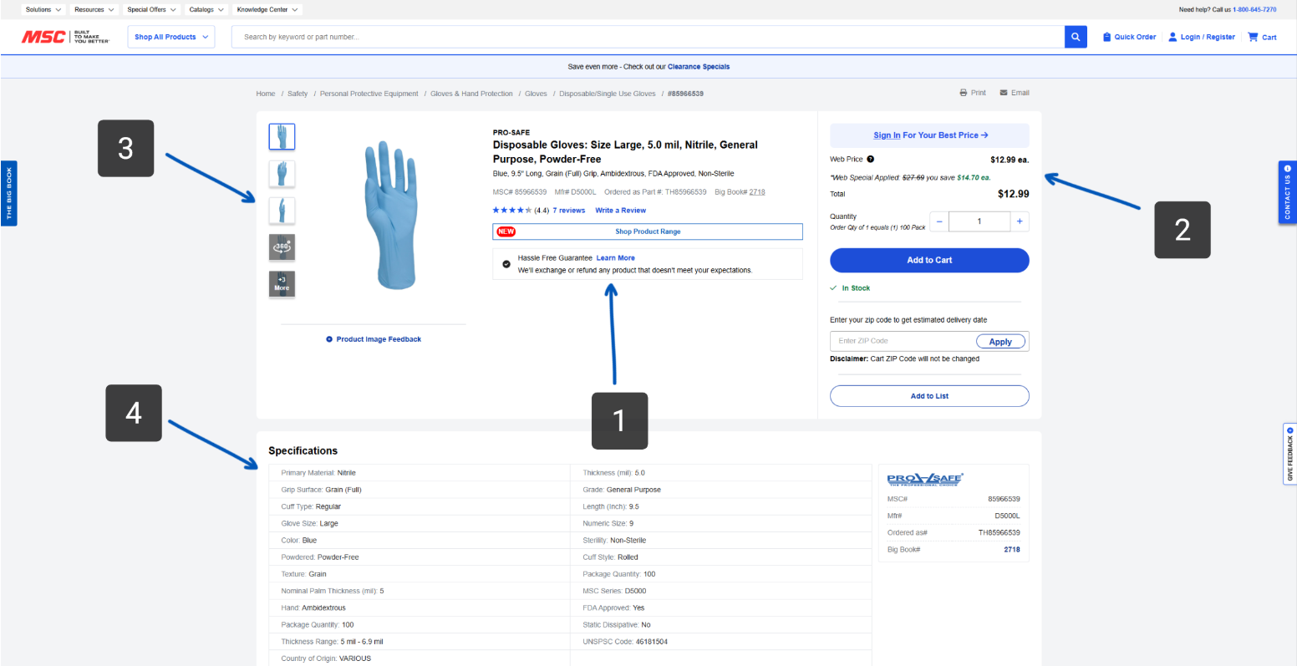Open the +3 More thumbnails
The image size is (1297, 666).
(x=282, y=284)
